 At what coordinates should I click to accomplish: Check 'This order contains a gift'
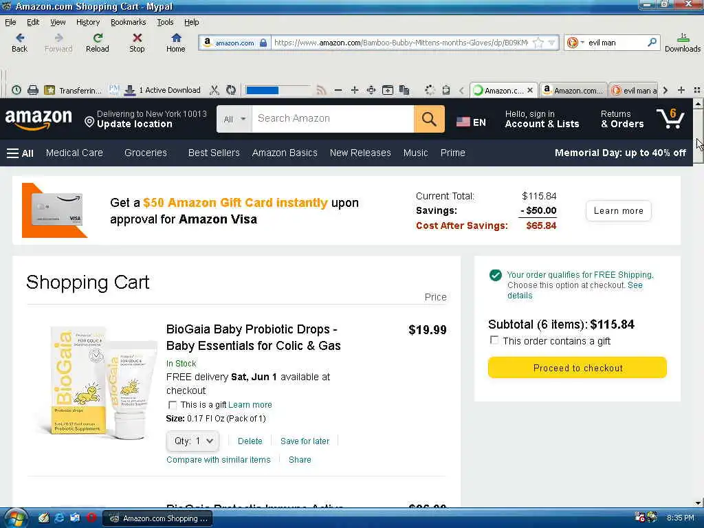tap(494, 340)
